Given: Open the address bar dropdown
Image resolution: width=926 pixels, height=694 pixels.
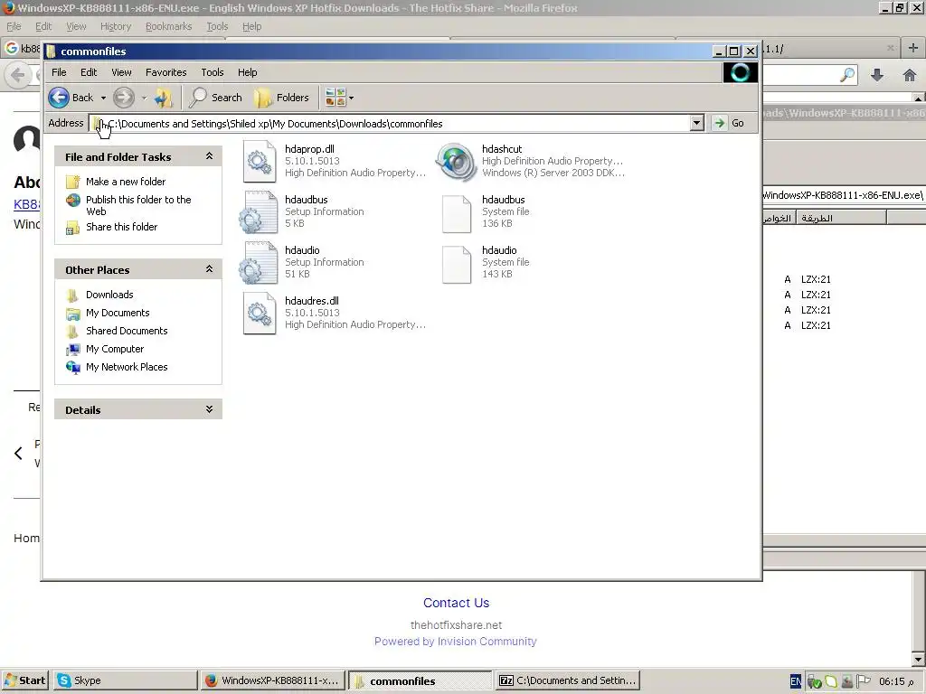Looking at the screenshot, I should coord(697,123).
